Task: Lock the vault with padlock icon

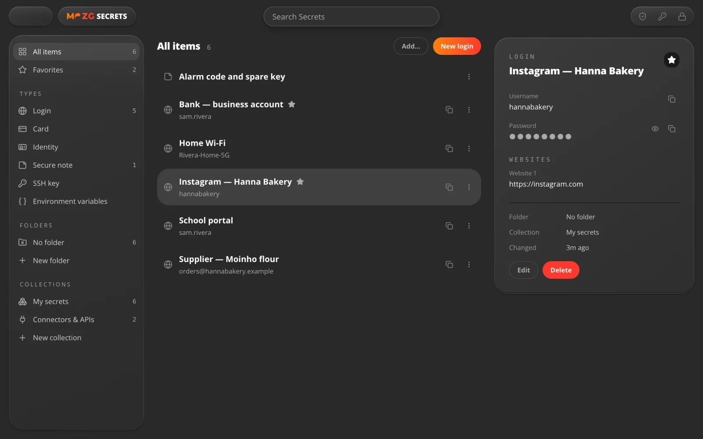Action: click(682, 17)
